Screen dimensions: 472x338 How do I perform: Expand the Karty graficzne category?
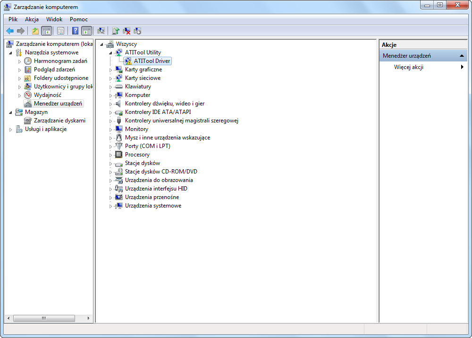pos(110,69)
